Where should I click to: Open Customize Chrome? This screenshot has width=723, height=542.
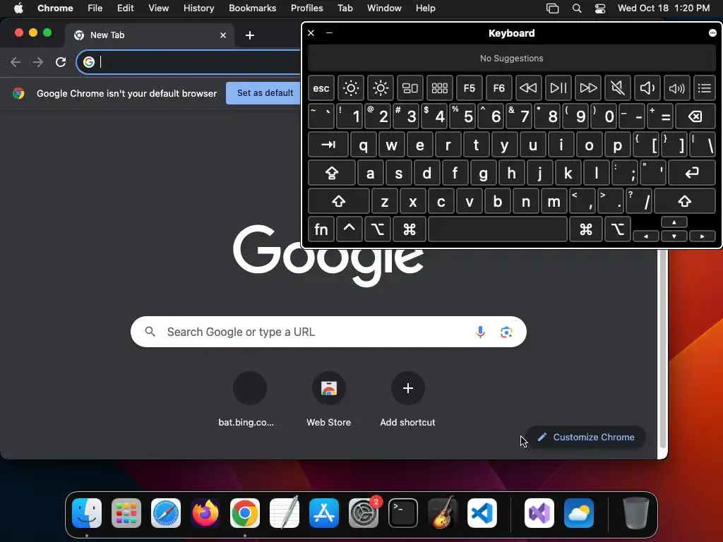point(585,437)
